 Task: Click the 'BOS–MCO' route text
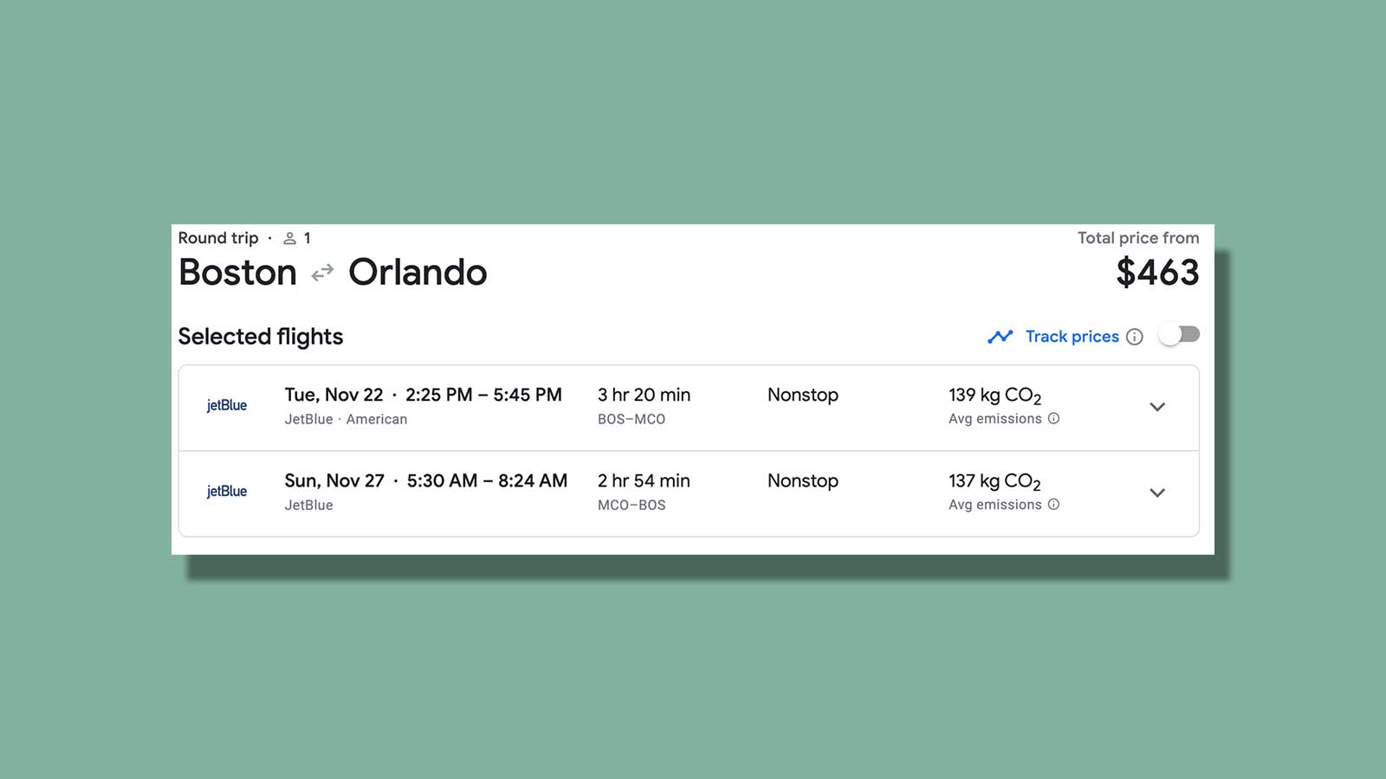coord(631,419)
